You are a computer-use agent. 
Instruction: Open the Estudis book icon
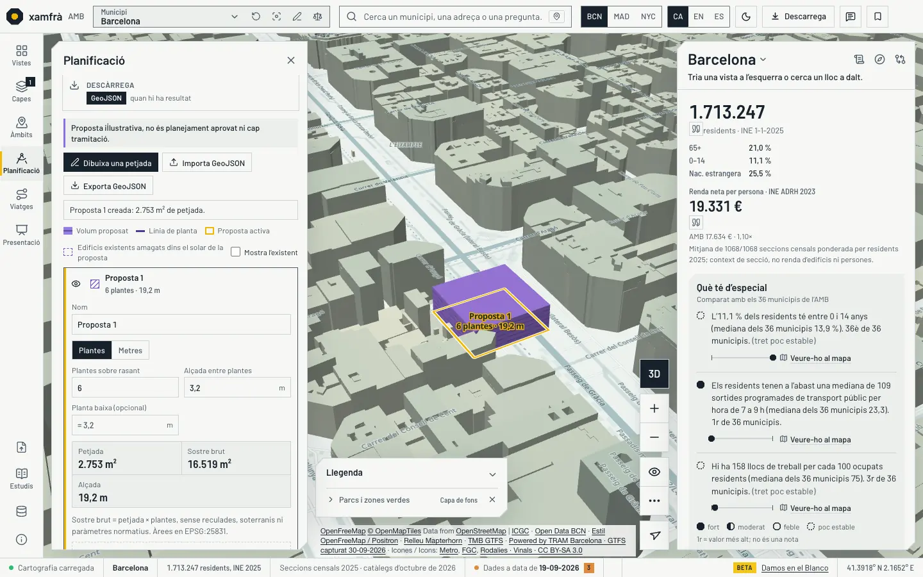(21, 478)
